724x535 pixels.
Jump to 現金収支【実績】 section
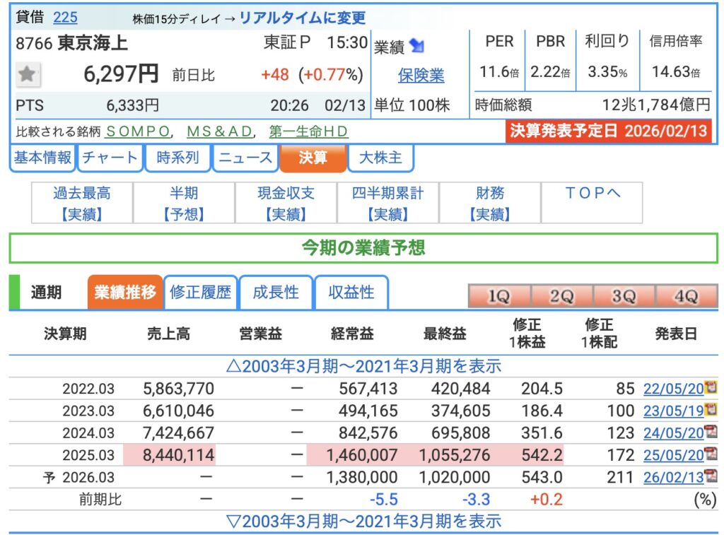[286, 203]
